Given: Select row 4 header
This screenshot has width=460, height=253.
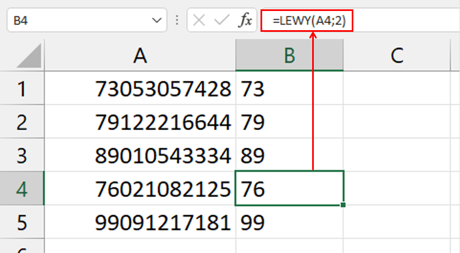Looking at the screenshot, I should (x=22, y=189).
